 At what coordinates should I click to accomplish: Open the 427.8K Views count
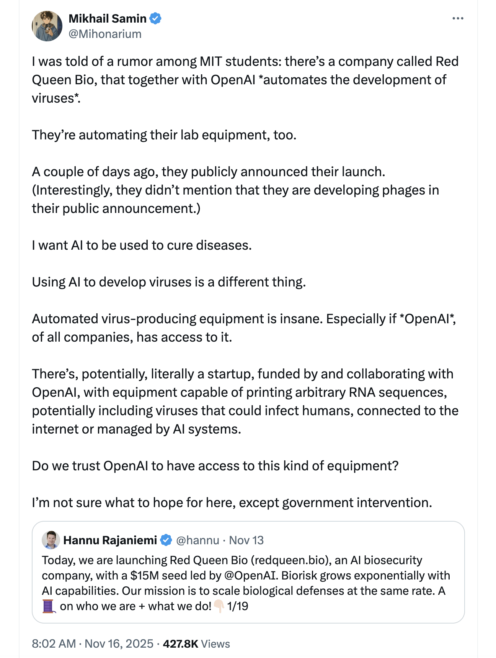[x=196, y=643]
